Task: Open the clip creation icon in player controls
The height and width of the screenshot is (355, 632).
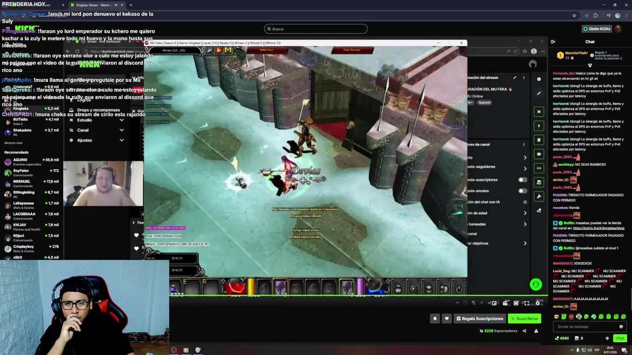Action: point(505,303)
